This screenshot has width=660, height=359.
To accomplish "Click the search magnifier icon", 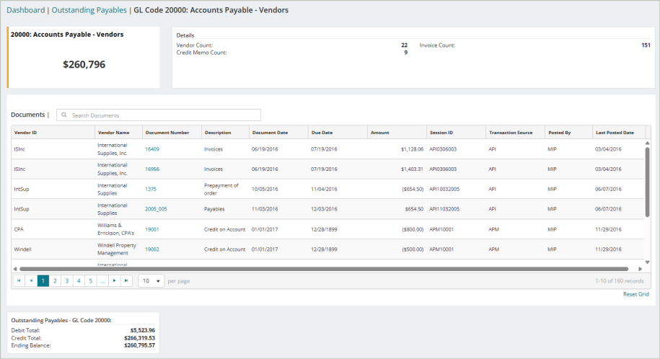I will pos(64,115).
